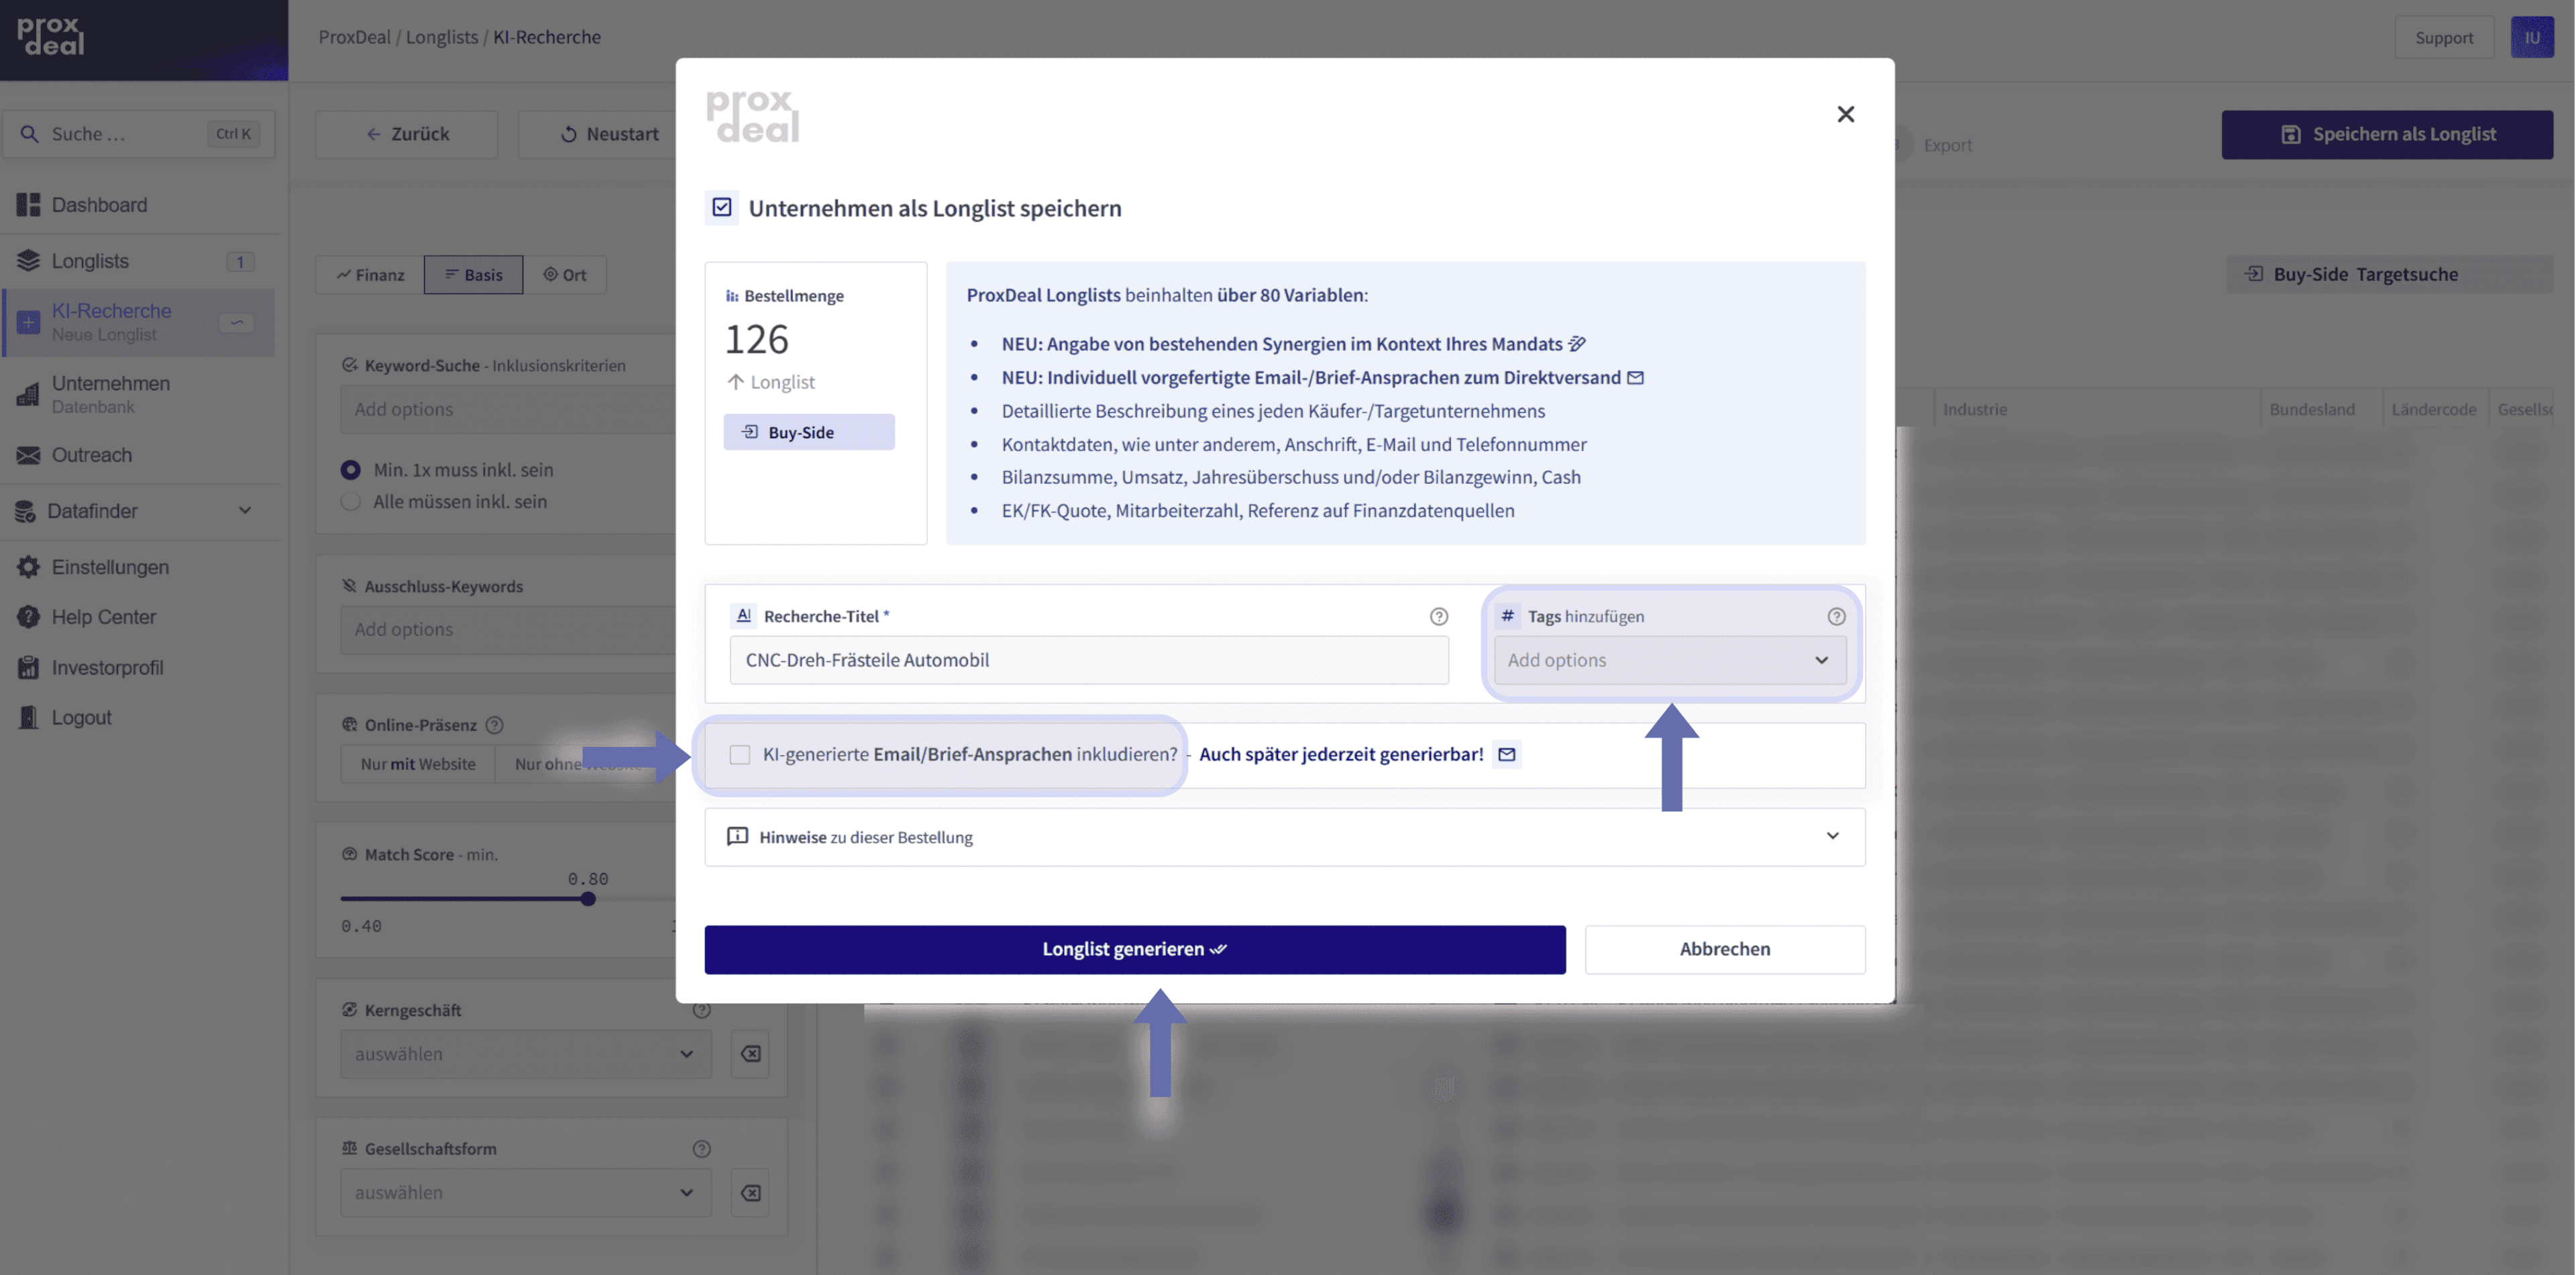
Task: Close the Longlist save dialog
Action: coord(1845,114)
